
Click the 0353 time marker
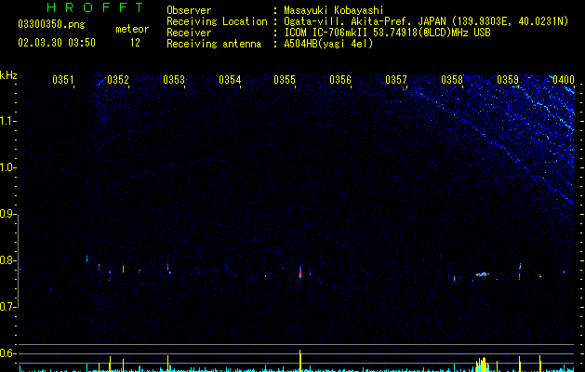click(x=174, y=80)
